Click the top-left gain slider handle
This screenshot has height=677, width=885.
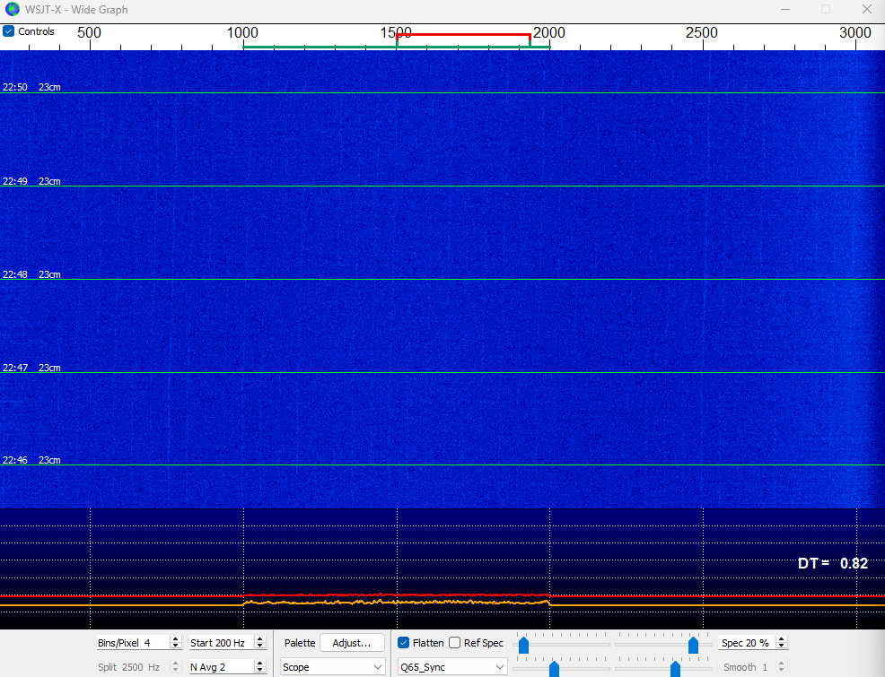523,644
